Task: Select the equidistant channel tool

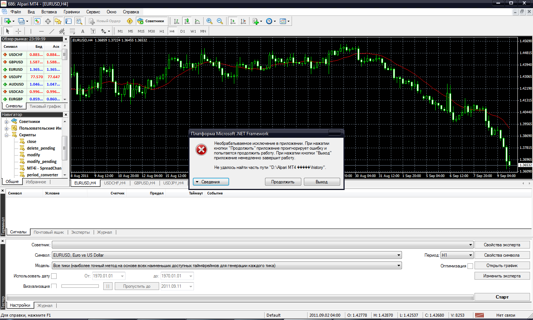Action: (x=62, y=31)
